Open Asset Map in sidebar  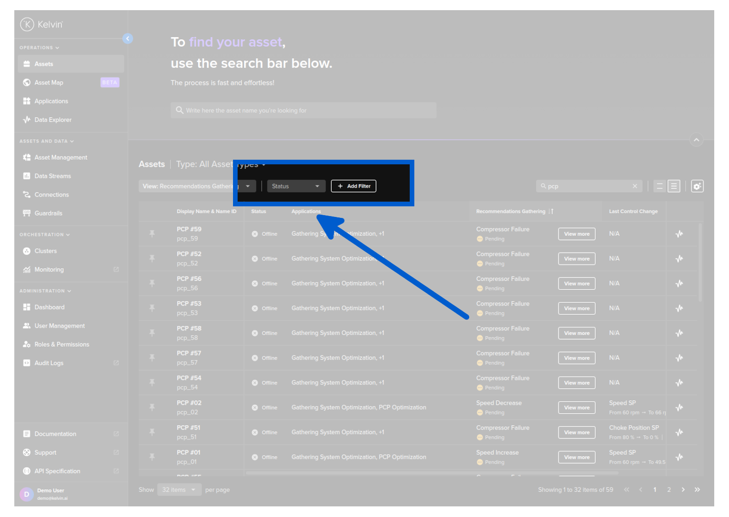[x=49, y=83]
